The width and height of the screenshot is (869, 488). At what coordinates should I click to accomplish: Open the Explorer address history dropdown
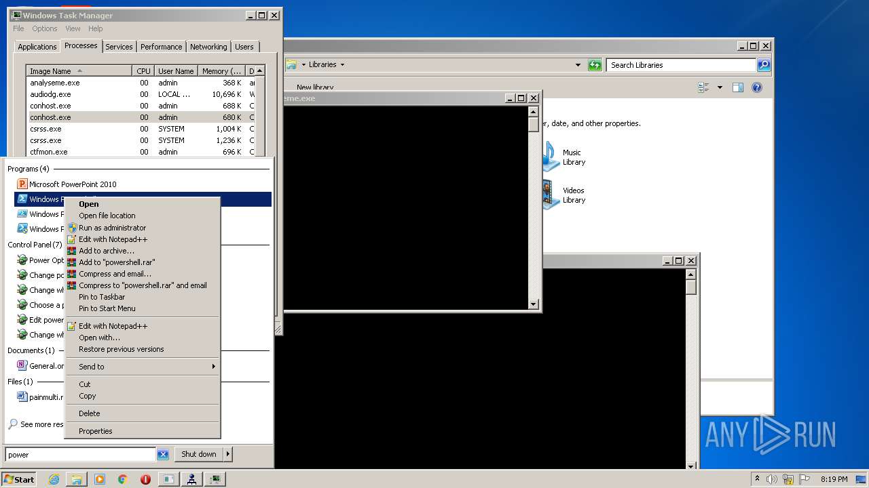click(578, 65)
